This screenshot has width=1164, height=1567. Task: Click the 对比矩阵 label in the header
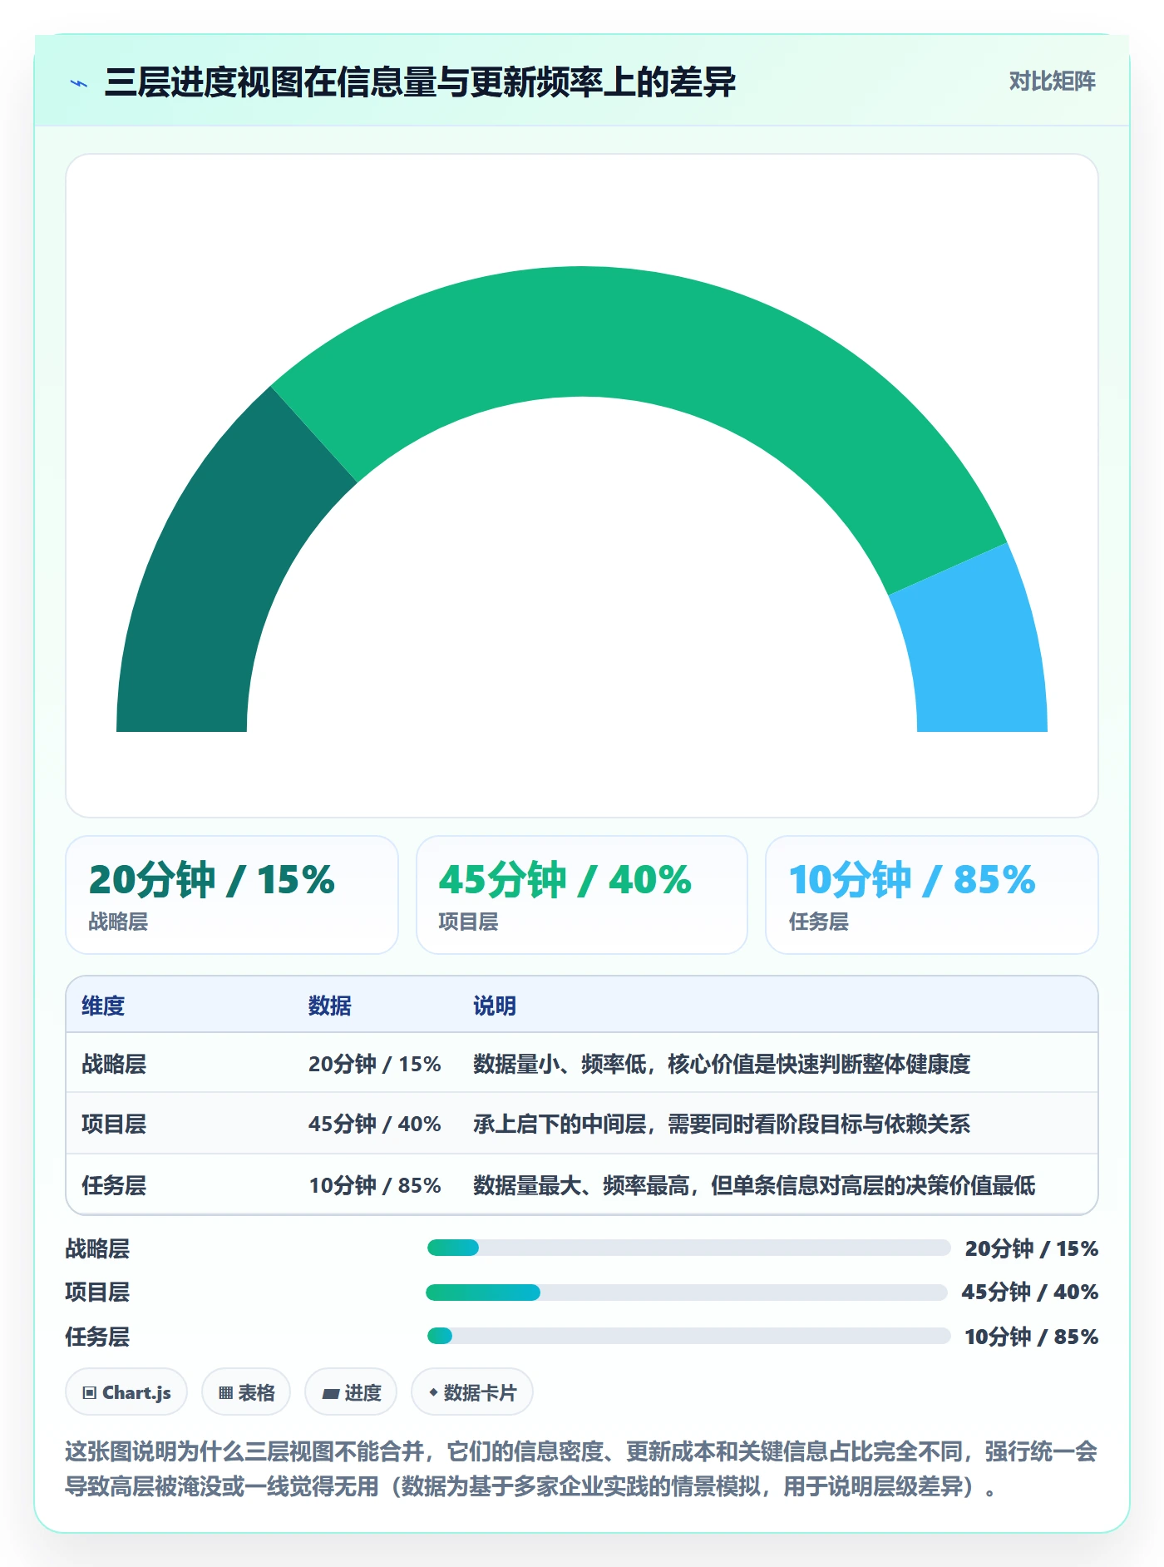1052,82
